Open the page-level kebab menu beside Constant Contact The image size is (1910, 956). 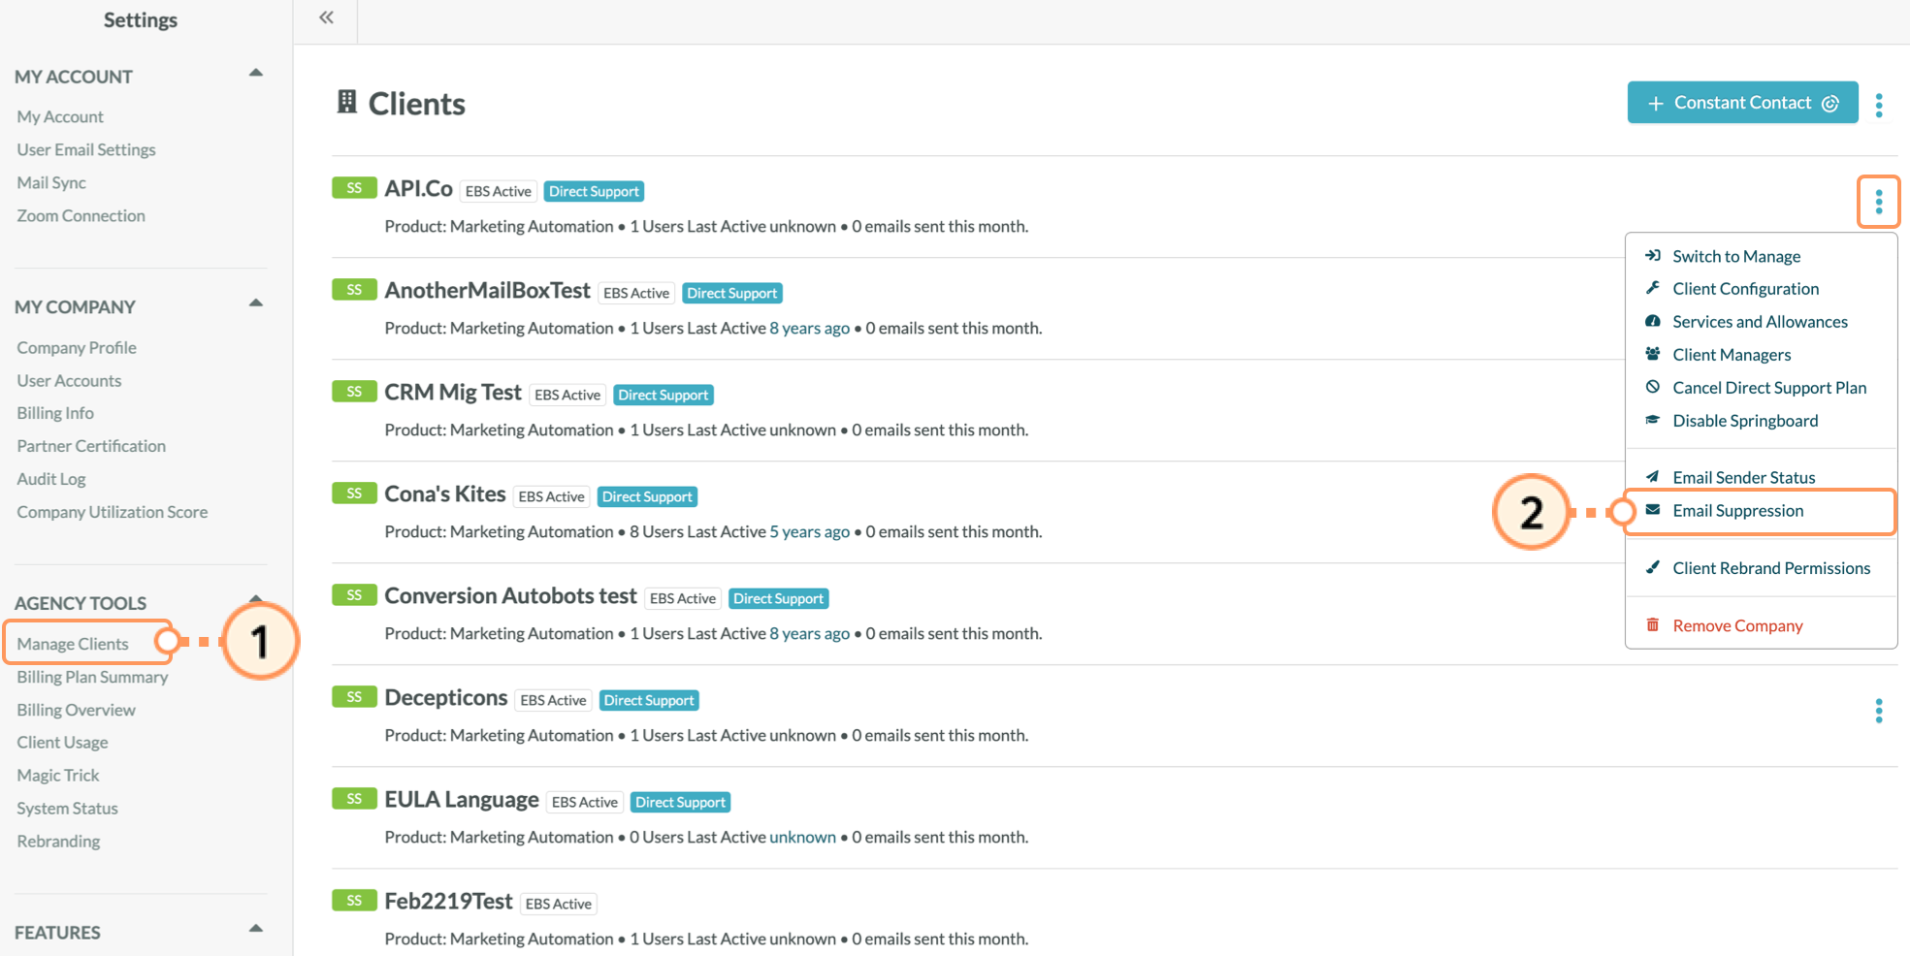tap(1879, 105)
